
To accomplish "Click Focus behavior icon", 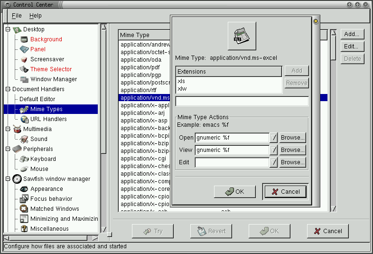I will click(24, 199).
